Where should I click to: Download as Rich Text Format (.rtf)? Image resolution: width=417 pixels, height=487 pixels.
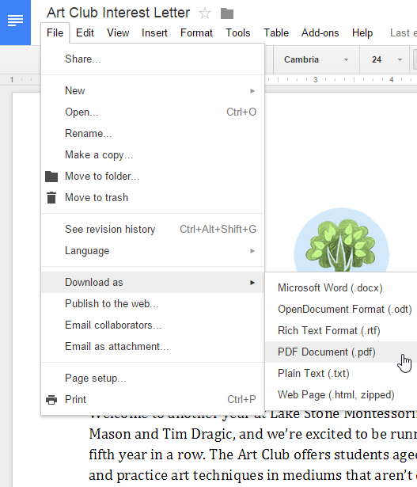click(341, 331)
